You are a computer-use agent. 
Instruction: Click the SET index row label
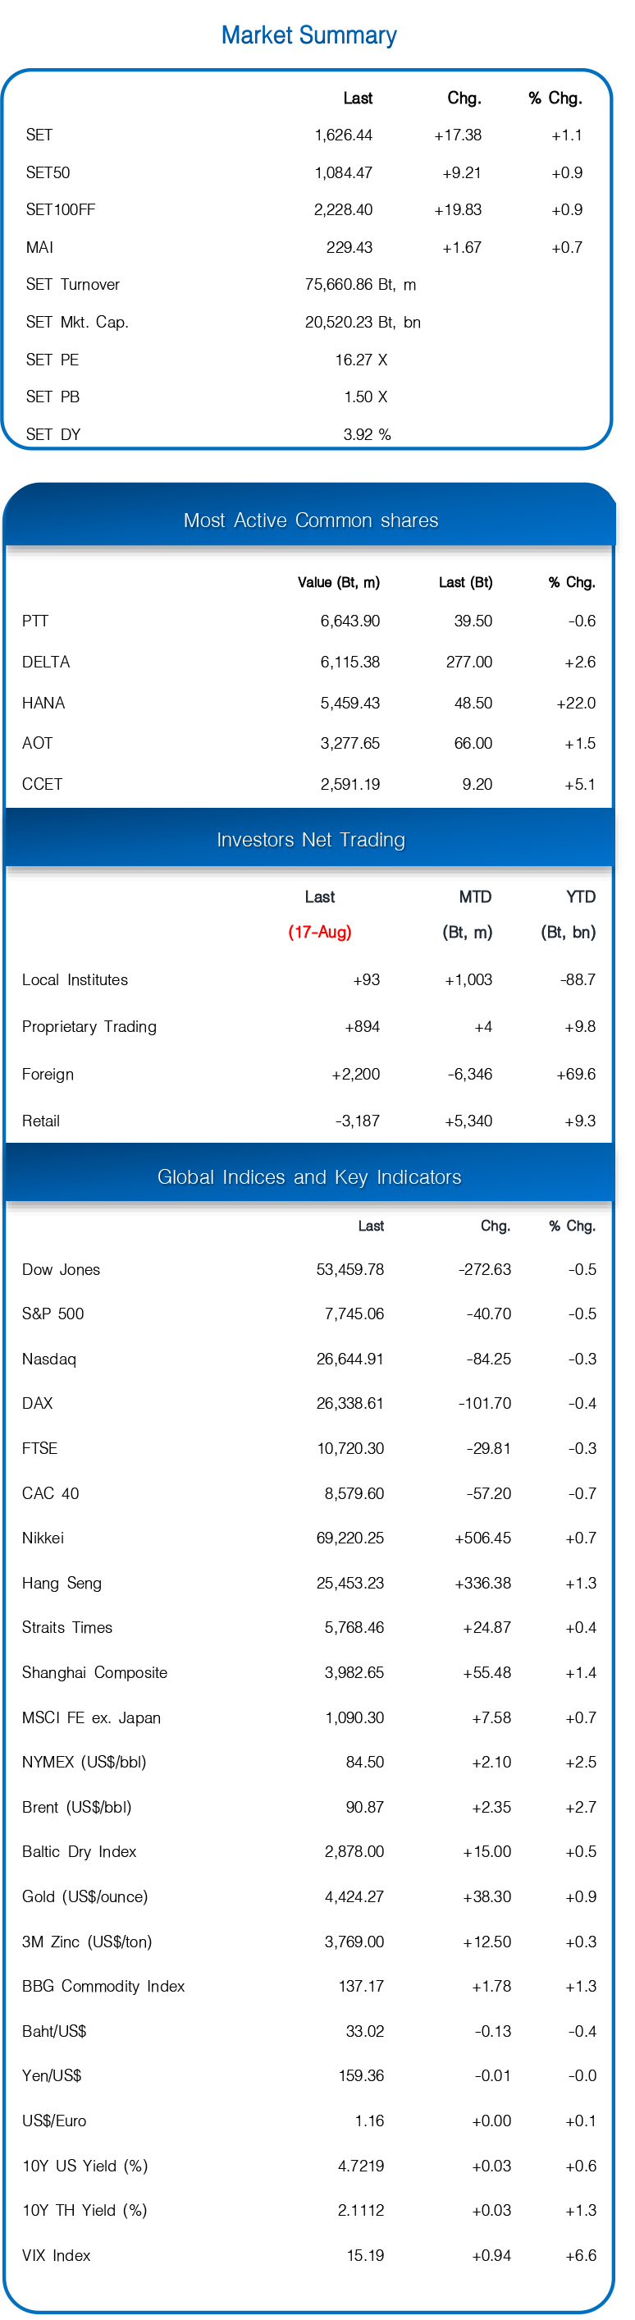(39, 135)
